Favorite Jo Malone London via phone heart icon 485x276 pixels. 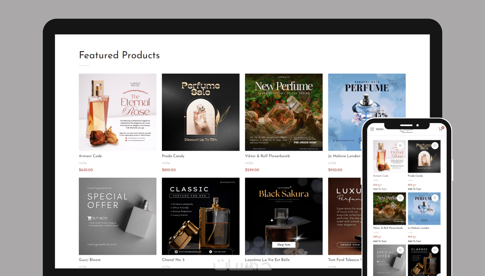pyautogui.click(x=435, y=198)
